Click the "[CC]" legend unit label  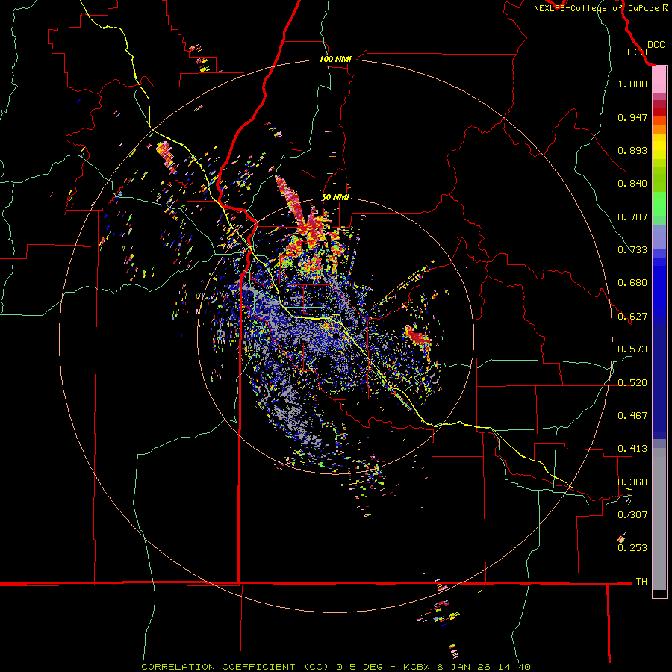pyautogui.click(x=637, y=52)
